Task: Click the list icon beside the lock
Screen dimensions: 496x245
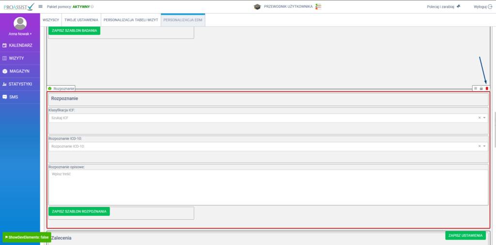Action: (x=476, y=89)
